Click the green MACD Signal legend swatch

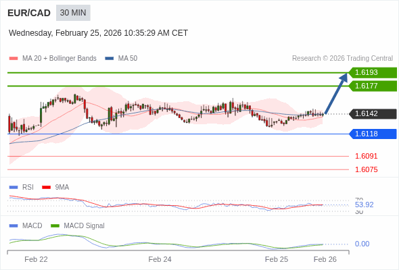pos(55,226)
